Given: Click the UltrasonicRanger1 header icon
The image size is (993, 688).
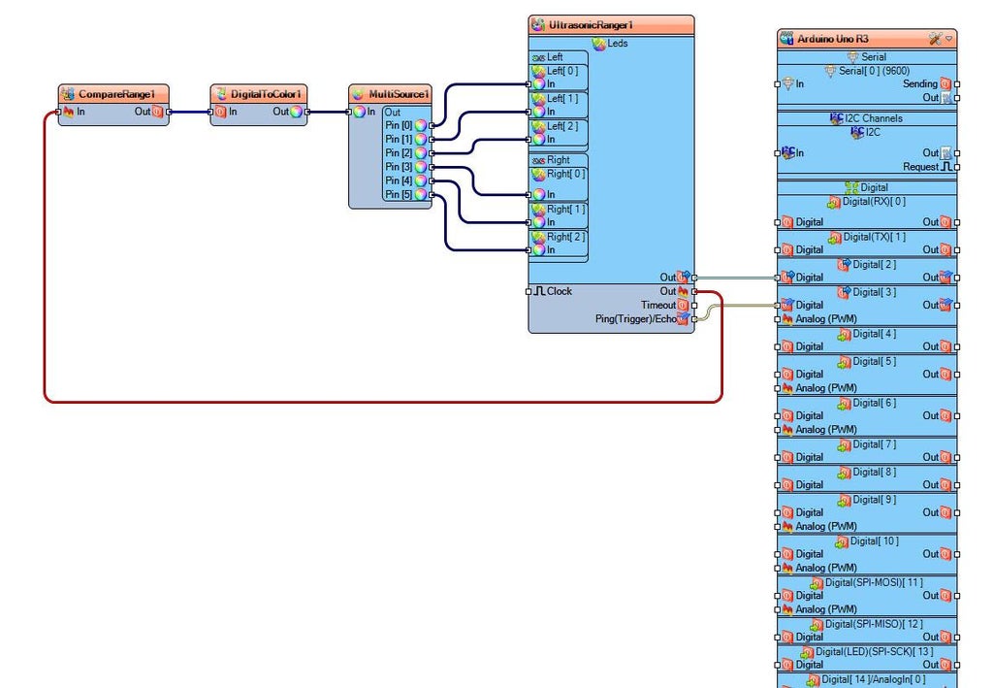Looking at the screenshot, I should point(537,24).
